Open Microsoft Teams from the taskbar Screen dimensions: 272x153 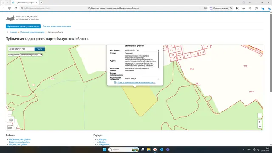[x=167, y=150]
